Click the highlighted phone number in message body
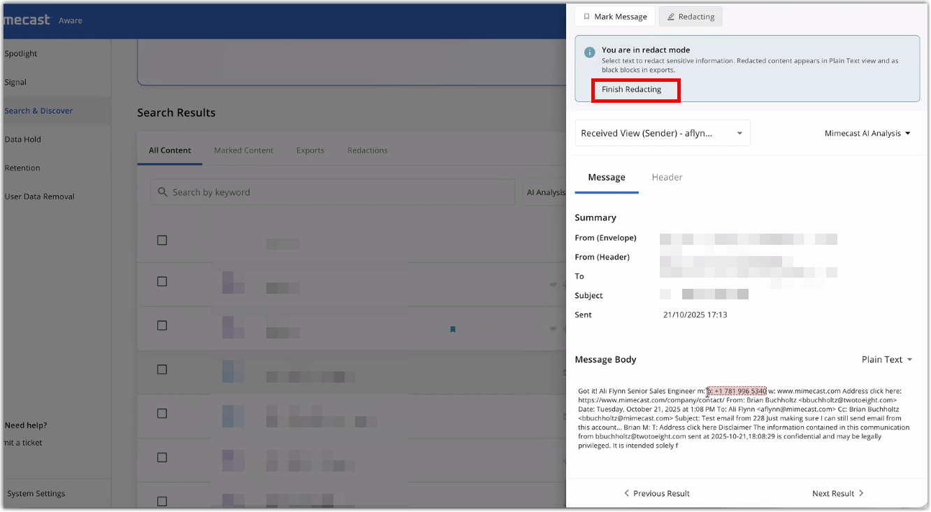This screenshot has height=512, width=931. (x=737, y=391)
